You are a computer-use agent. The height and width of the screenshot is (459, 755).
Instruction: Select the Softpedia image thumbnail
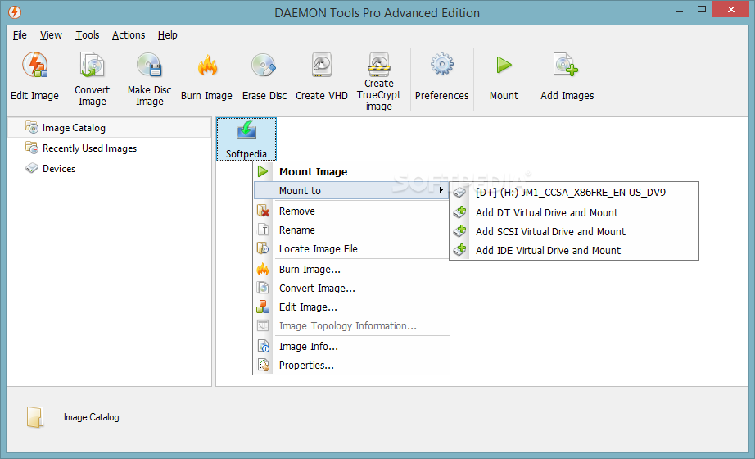coord(246,139)
